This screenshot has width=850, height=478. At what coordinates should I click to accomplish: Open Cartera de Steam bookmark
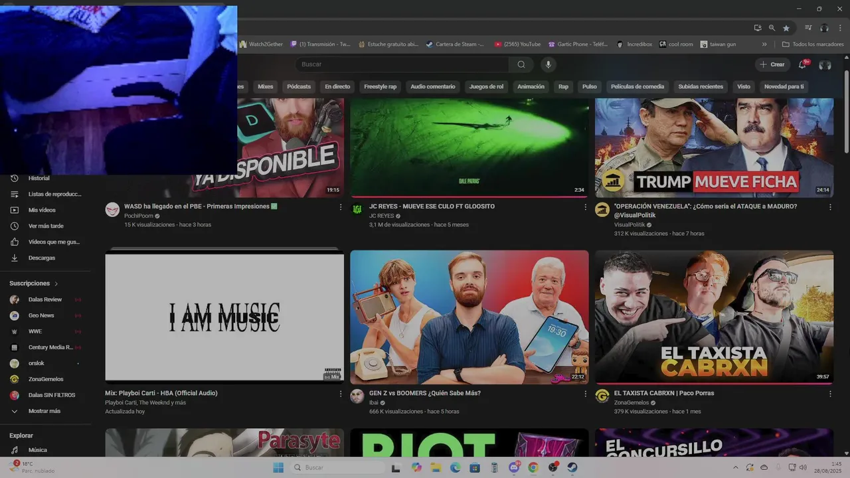(455, 44)
